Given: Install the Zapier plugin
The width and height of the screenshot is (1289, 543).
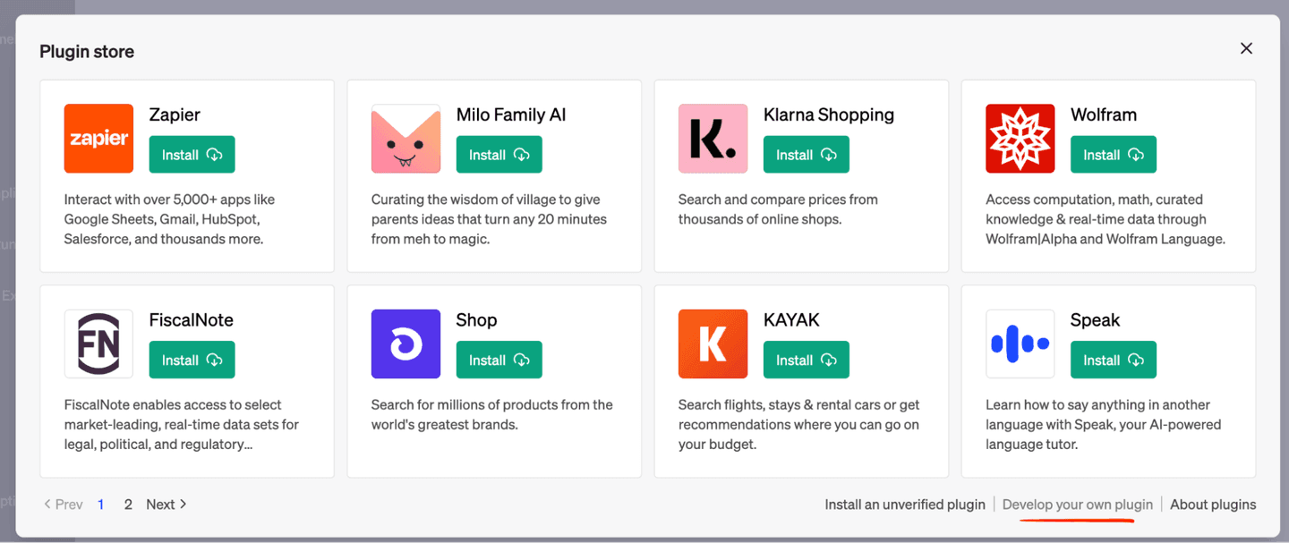Looking at the screenshot, I should coord(192,154).
